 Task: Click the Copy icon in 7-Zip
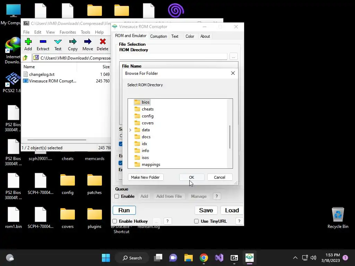coord(73,45)
